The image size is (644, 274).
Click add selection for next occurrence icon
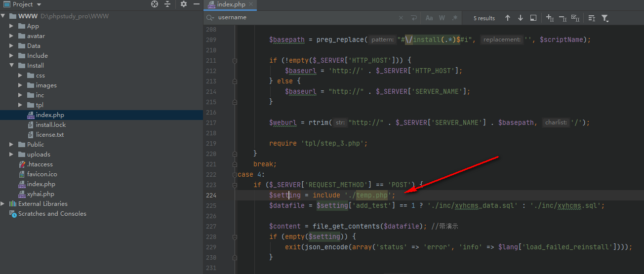(x=550, y=18)
